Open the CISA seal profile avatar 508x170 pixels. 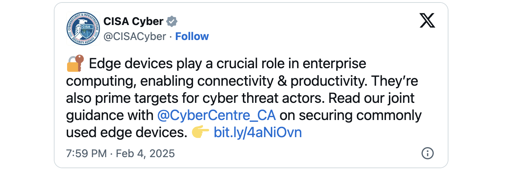pos(83,29)
